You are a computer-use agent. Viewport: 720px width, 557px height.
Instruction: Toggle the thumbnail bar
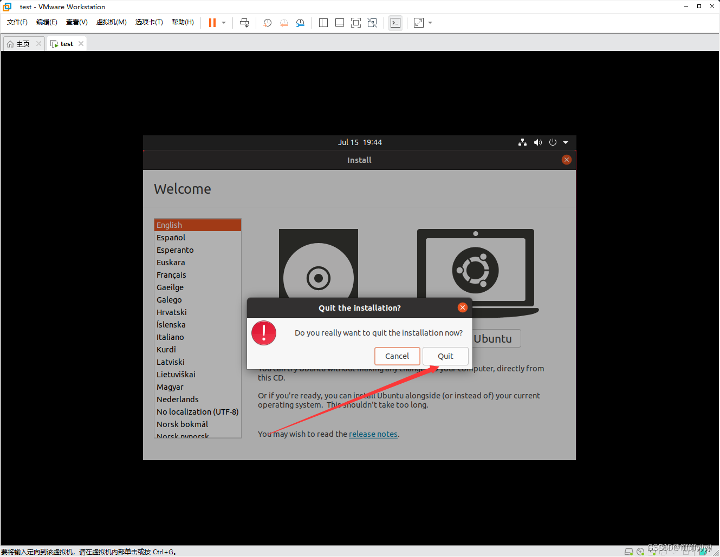point(340,23)
